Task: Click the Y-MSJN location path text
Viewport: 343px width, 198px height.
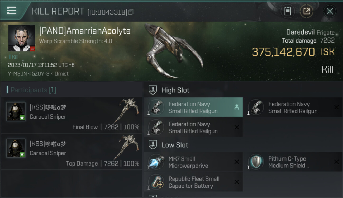Action: point(38,74)
